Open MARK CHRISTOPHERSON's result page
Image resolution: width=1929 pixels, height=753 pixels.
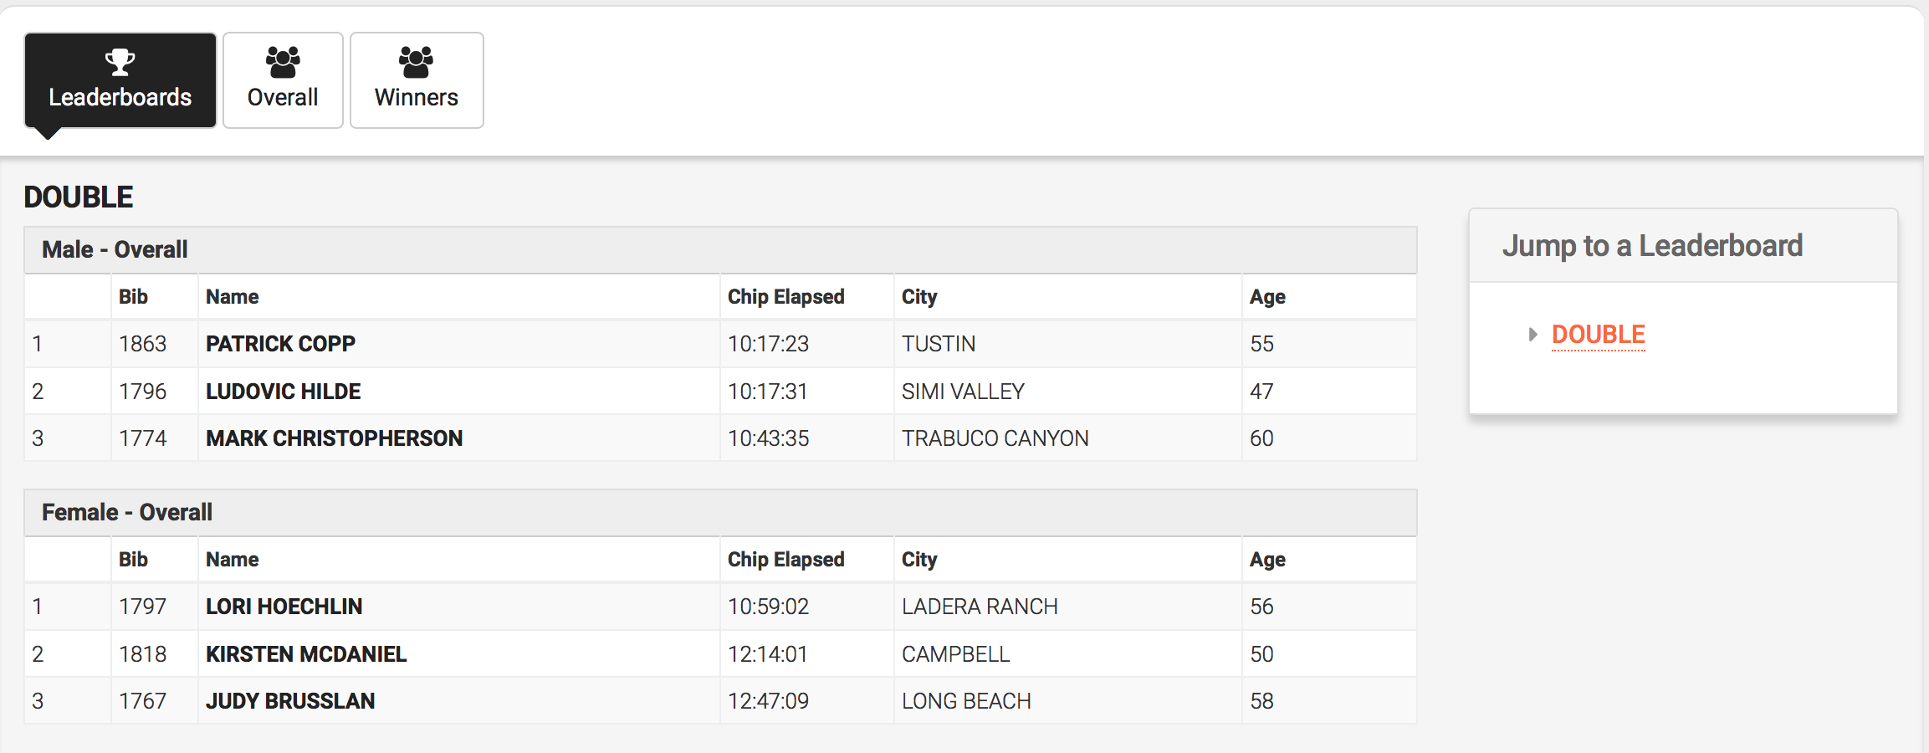(334, 438)
